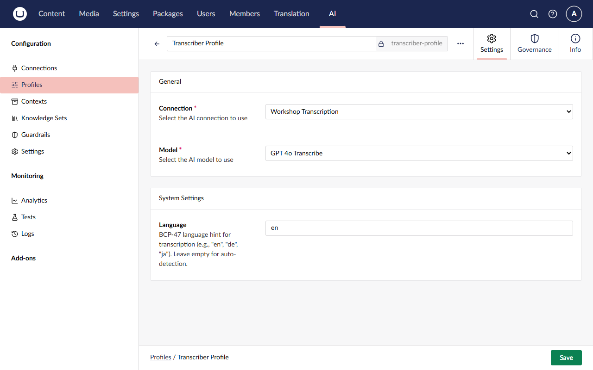The image size is (593, 370).
Task: Open the search icon in header
Action: 534,14
